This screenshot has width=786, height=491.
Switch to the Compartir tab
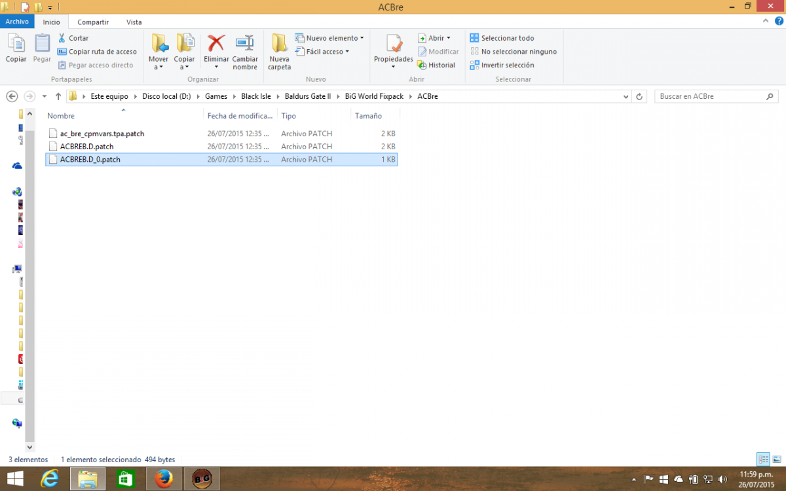tap(92, 22)
